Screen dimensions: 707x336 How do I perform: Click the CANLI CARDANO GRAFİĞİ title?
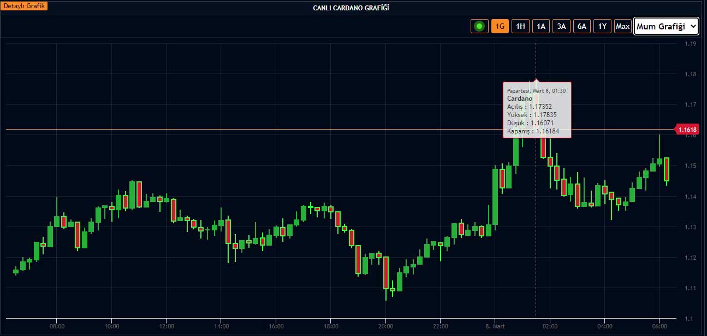pyautogui.click(x=351, y=8)
